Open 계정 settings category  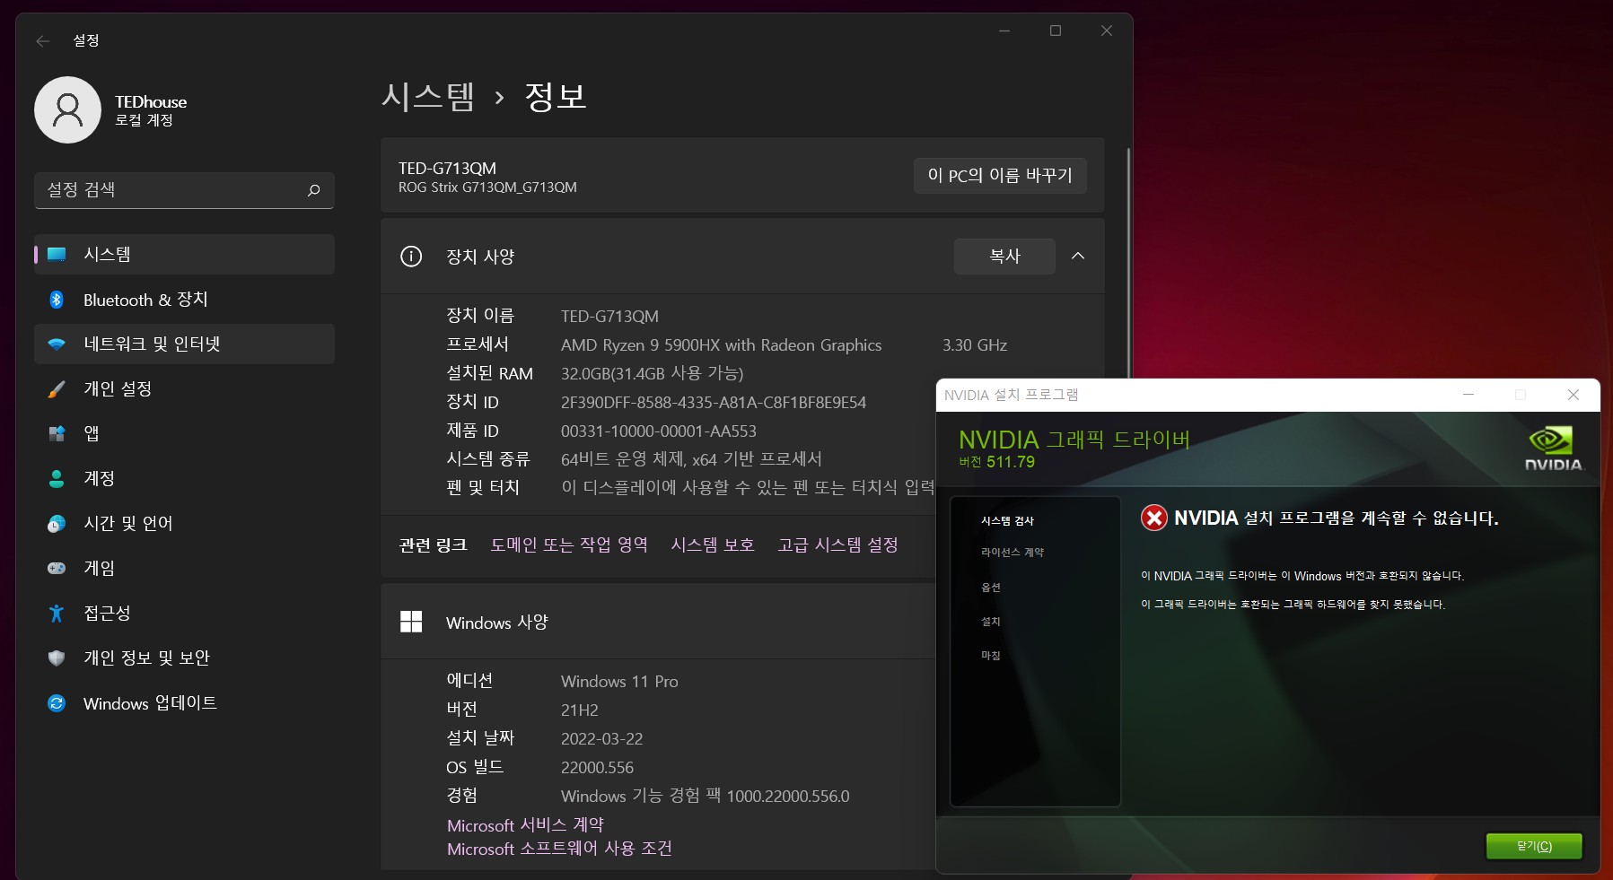coord(184,479)
